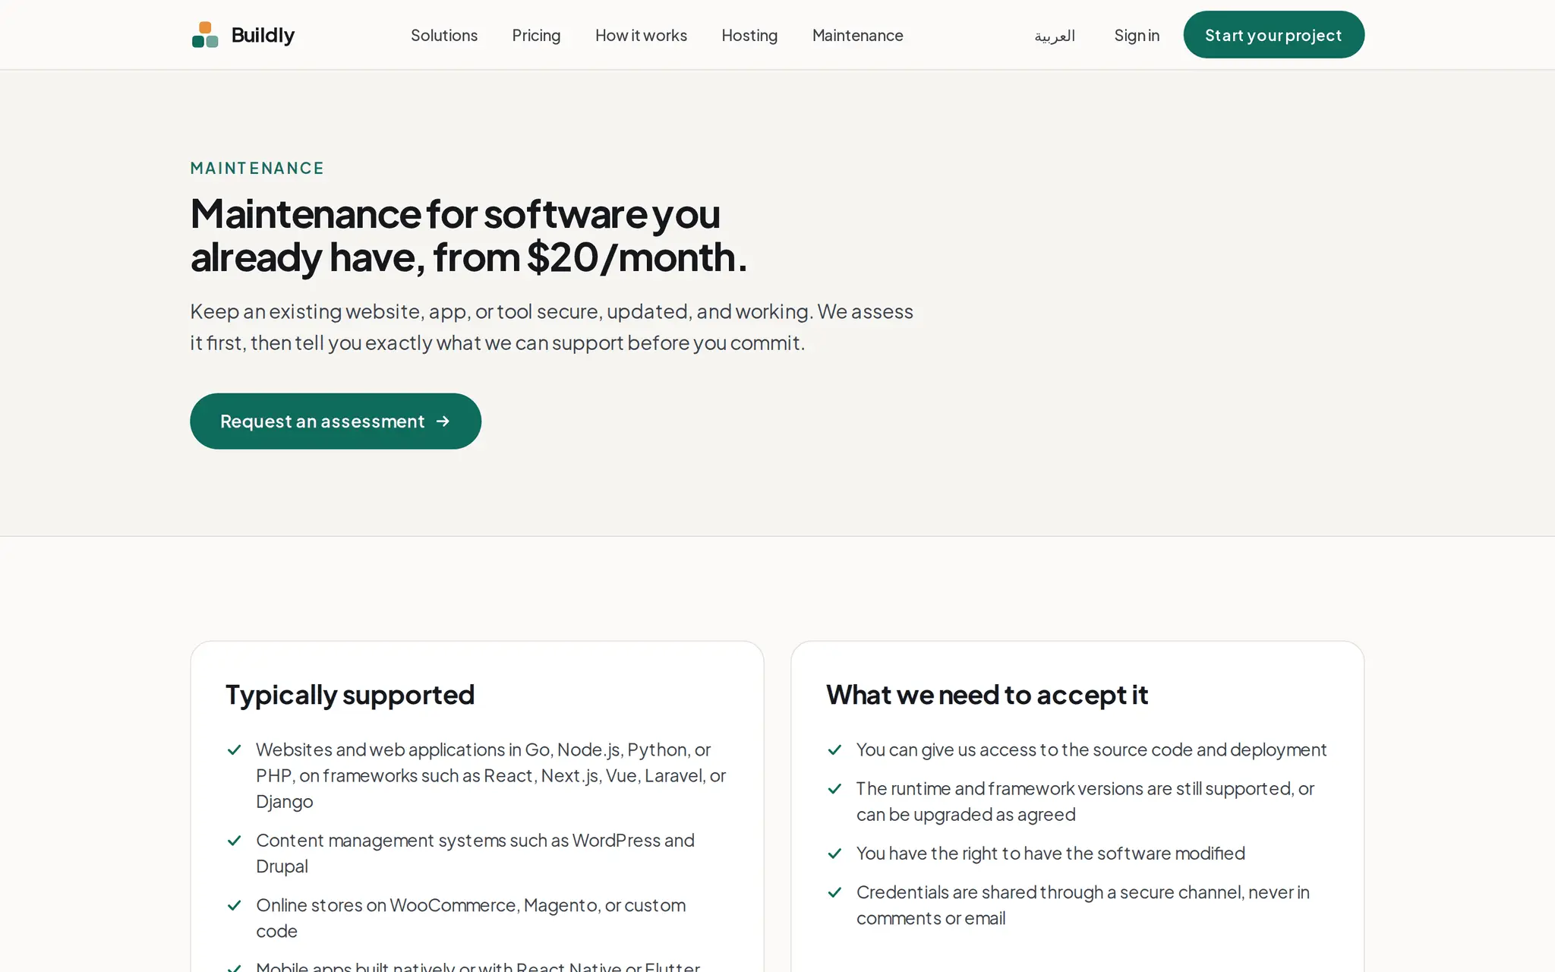Screen dimensions: 1555x972
Task: Click the text 'The runtime and framework versions are still supported'
Action: 1085,802
